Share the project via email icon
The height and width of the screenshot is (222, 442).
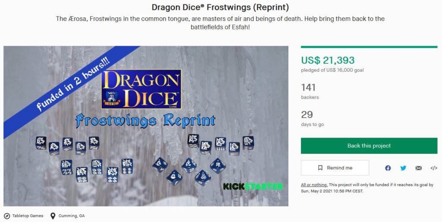click(x=418, y=168)
